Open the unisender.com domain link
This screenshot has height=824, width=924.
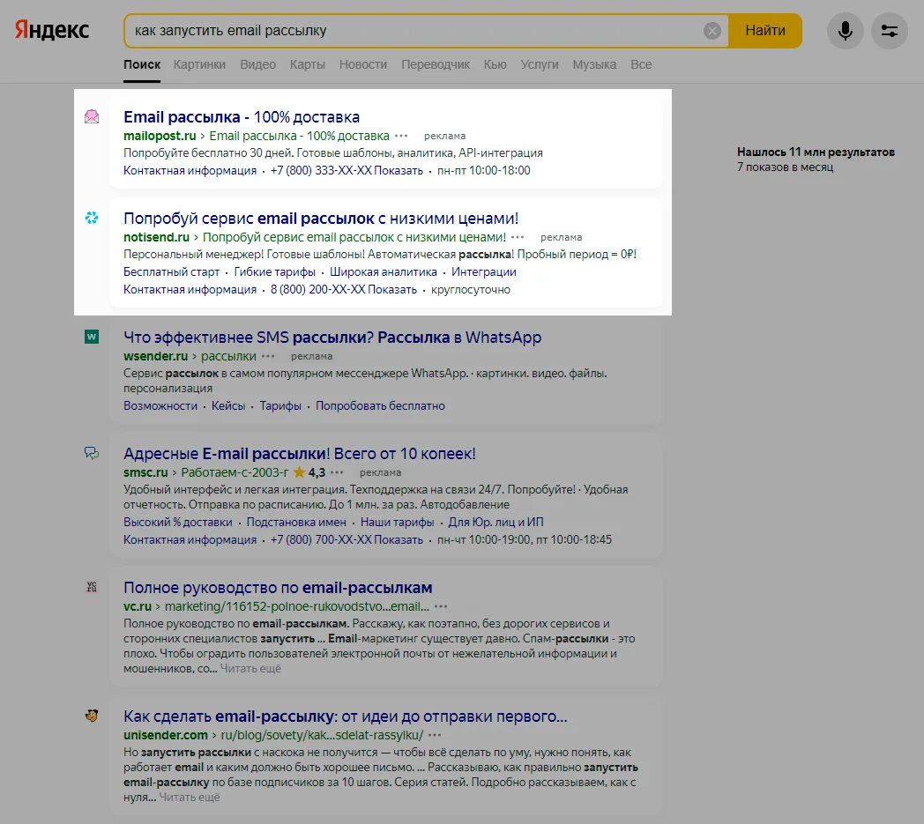166,735
